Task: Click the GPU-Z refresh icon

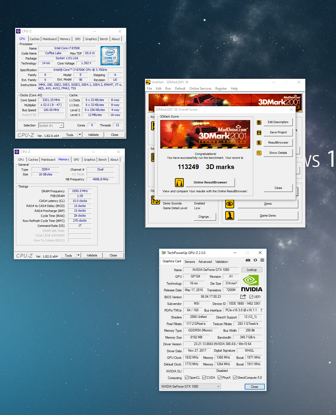Action: (x=255, y=260)
